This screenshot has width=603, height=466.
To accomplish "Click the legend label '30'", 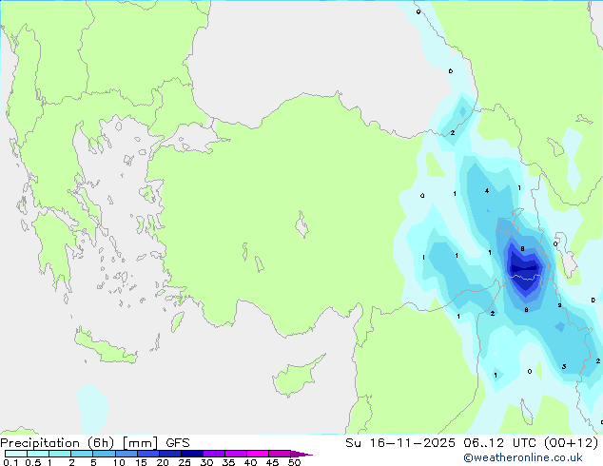I will 206,462.
